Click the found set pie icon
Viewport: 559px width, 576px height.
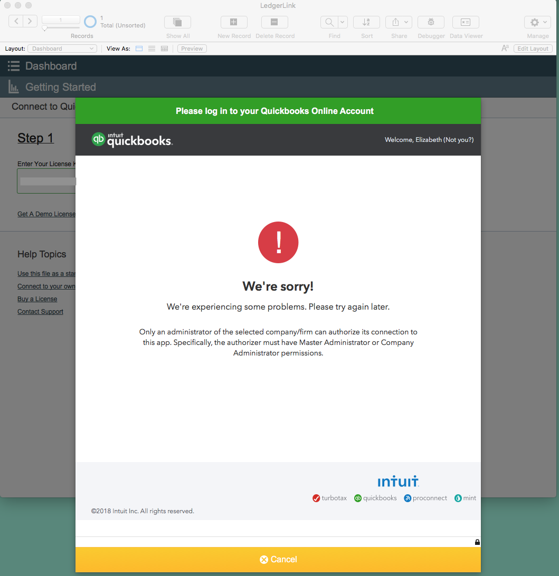click(x=90, y=22)
